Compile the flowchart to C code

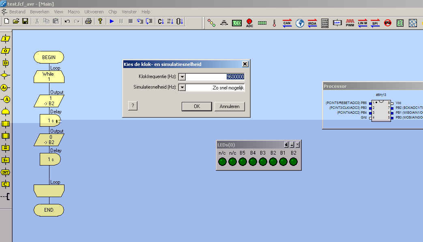point(161,21)
